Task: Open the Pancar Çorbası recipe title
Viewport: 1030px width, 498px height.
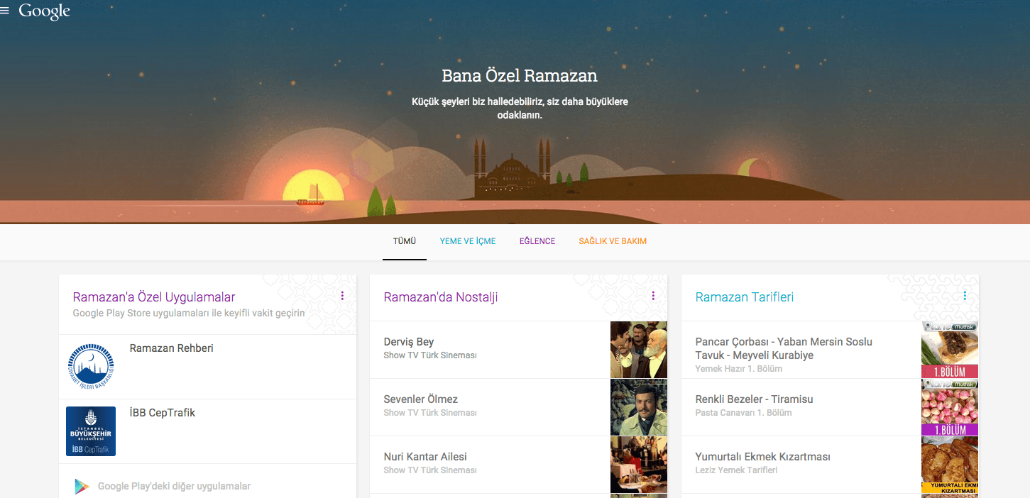Action: [784, 348]
